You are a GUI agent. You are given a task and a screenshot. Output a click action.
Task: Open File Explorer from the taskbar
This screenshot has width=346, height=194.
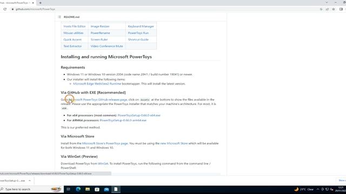pos(88,189)
